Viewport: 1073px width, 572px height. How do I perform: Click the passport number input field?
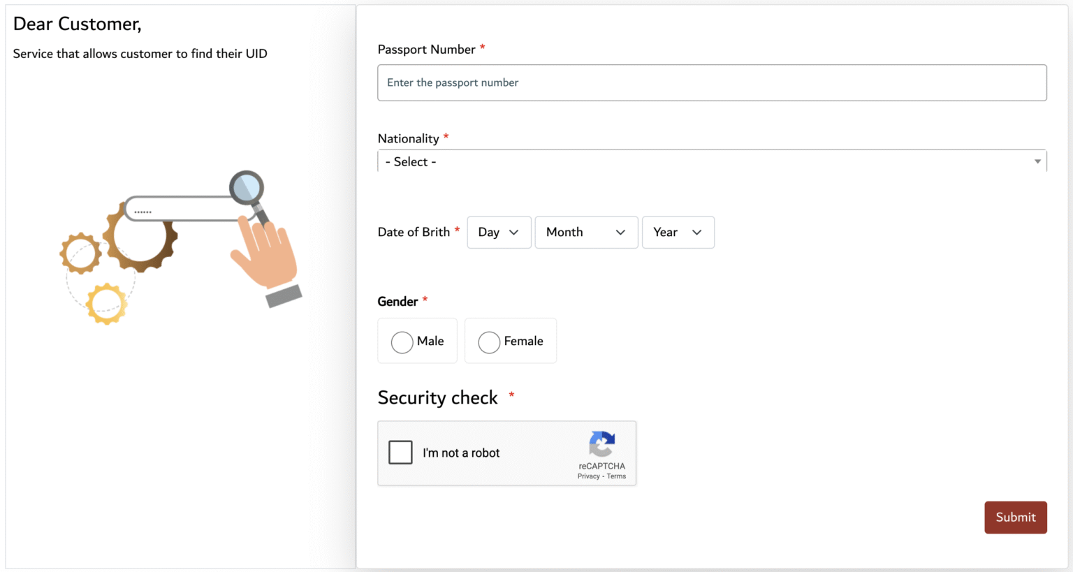coord(712,82)
